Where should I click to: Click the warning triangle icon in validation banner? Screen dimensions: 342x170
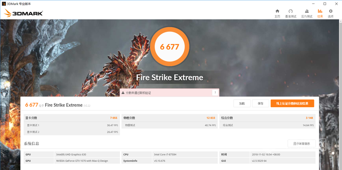click(123, 93)
